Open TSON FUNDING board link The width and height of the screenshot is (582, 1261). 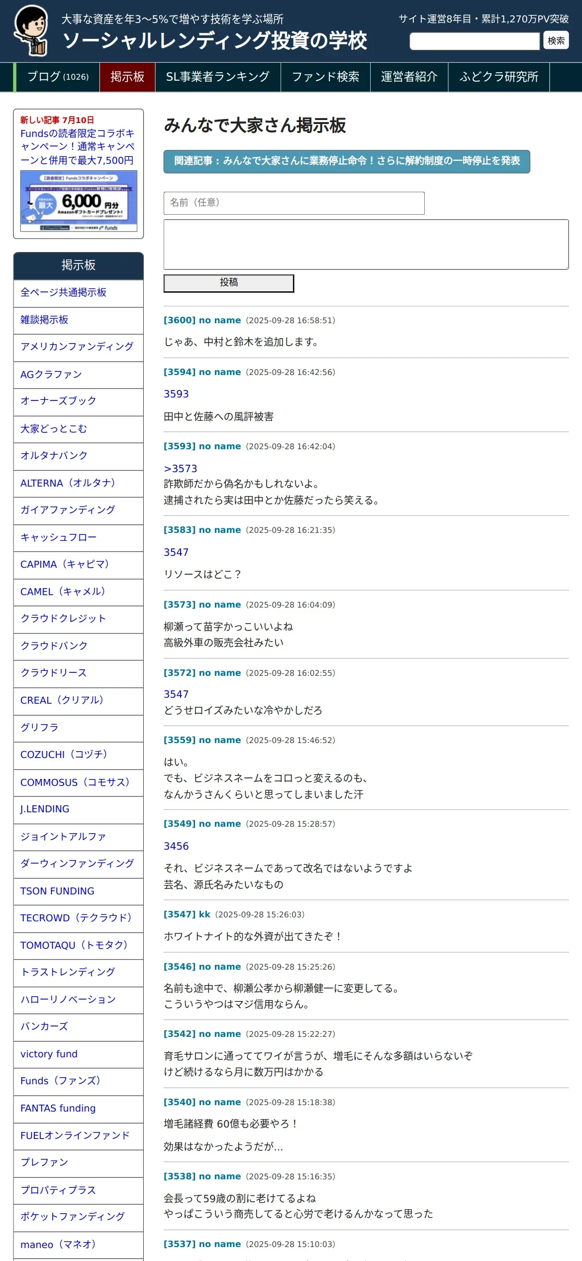[79, 891]
